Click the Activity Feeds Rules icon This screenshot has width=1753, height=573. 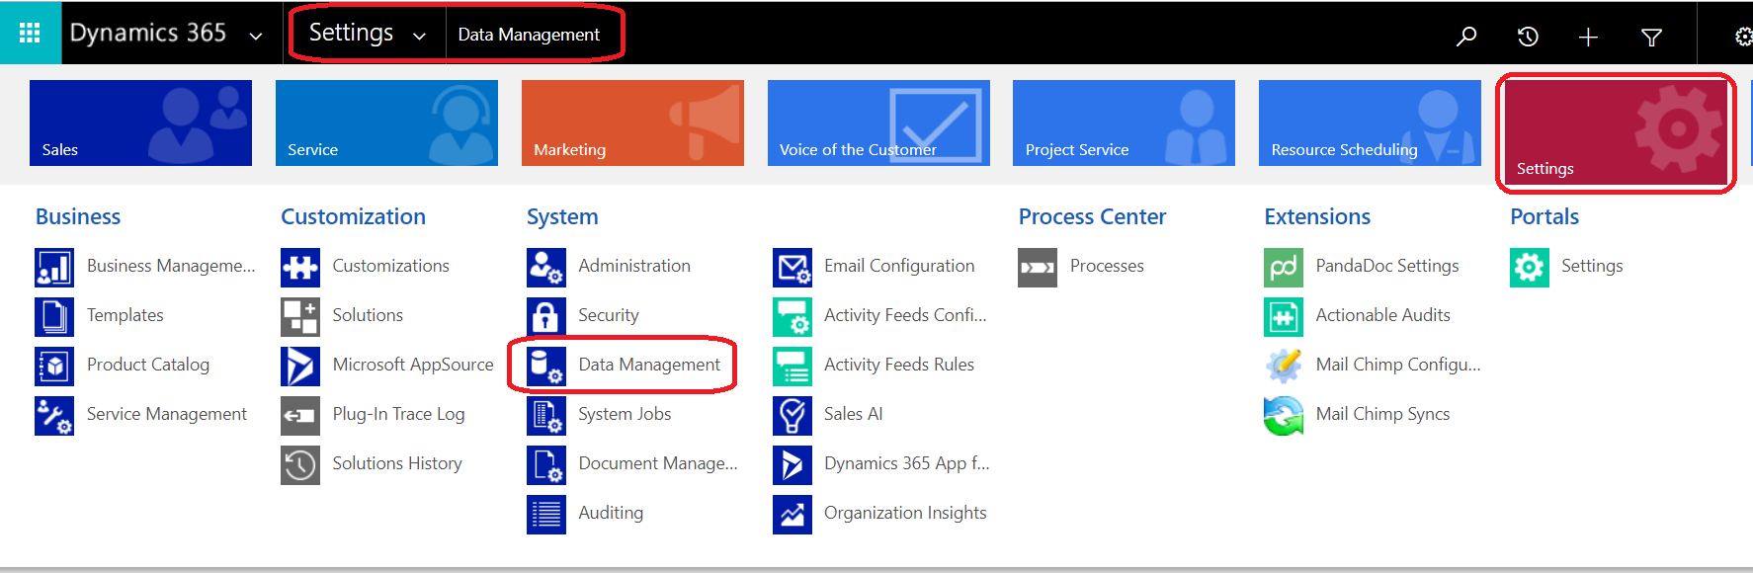pos(793,367)
